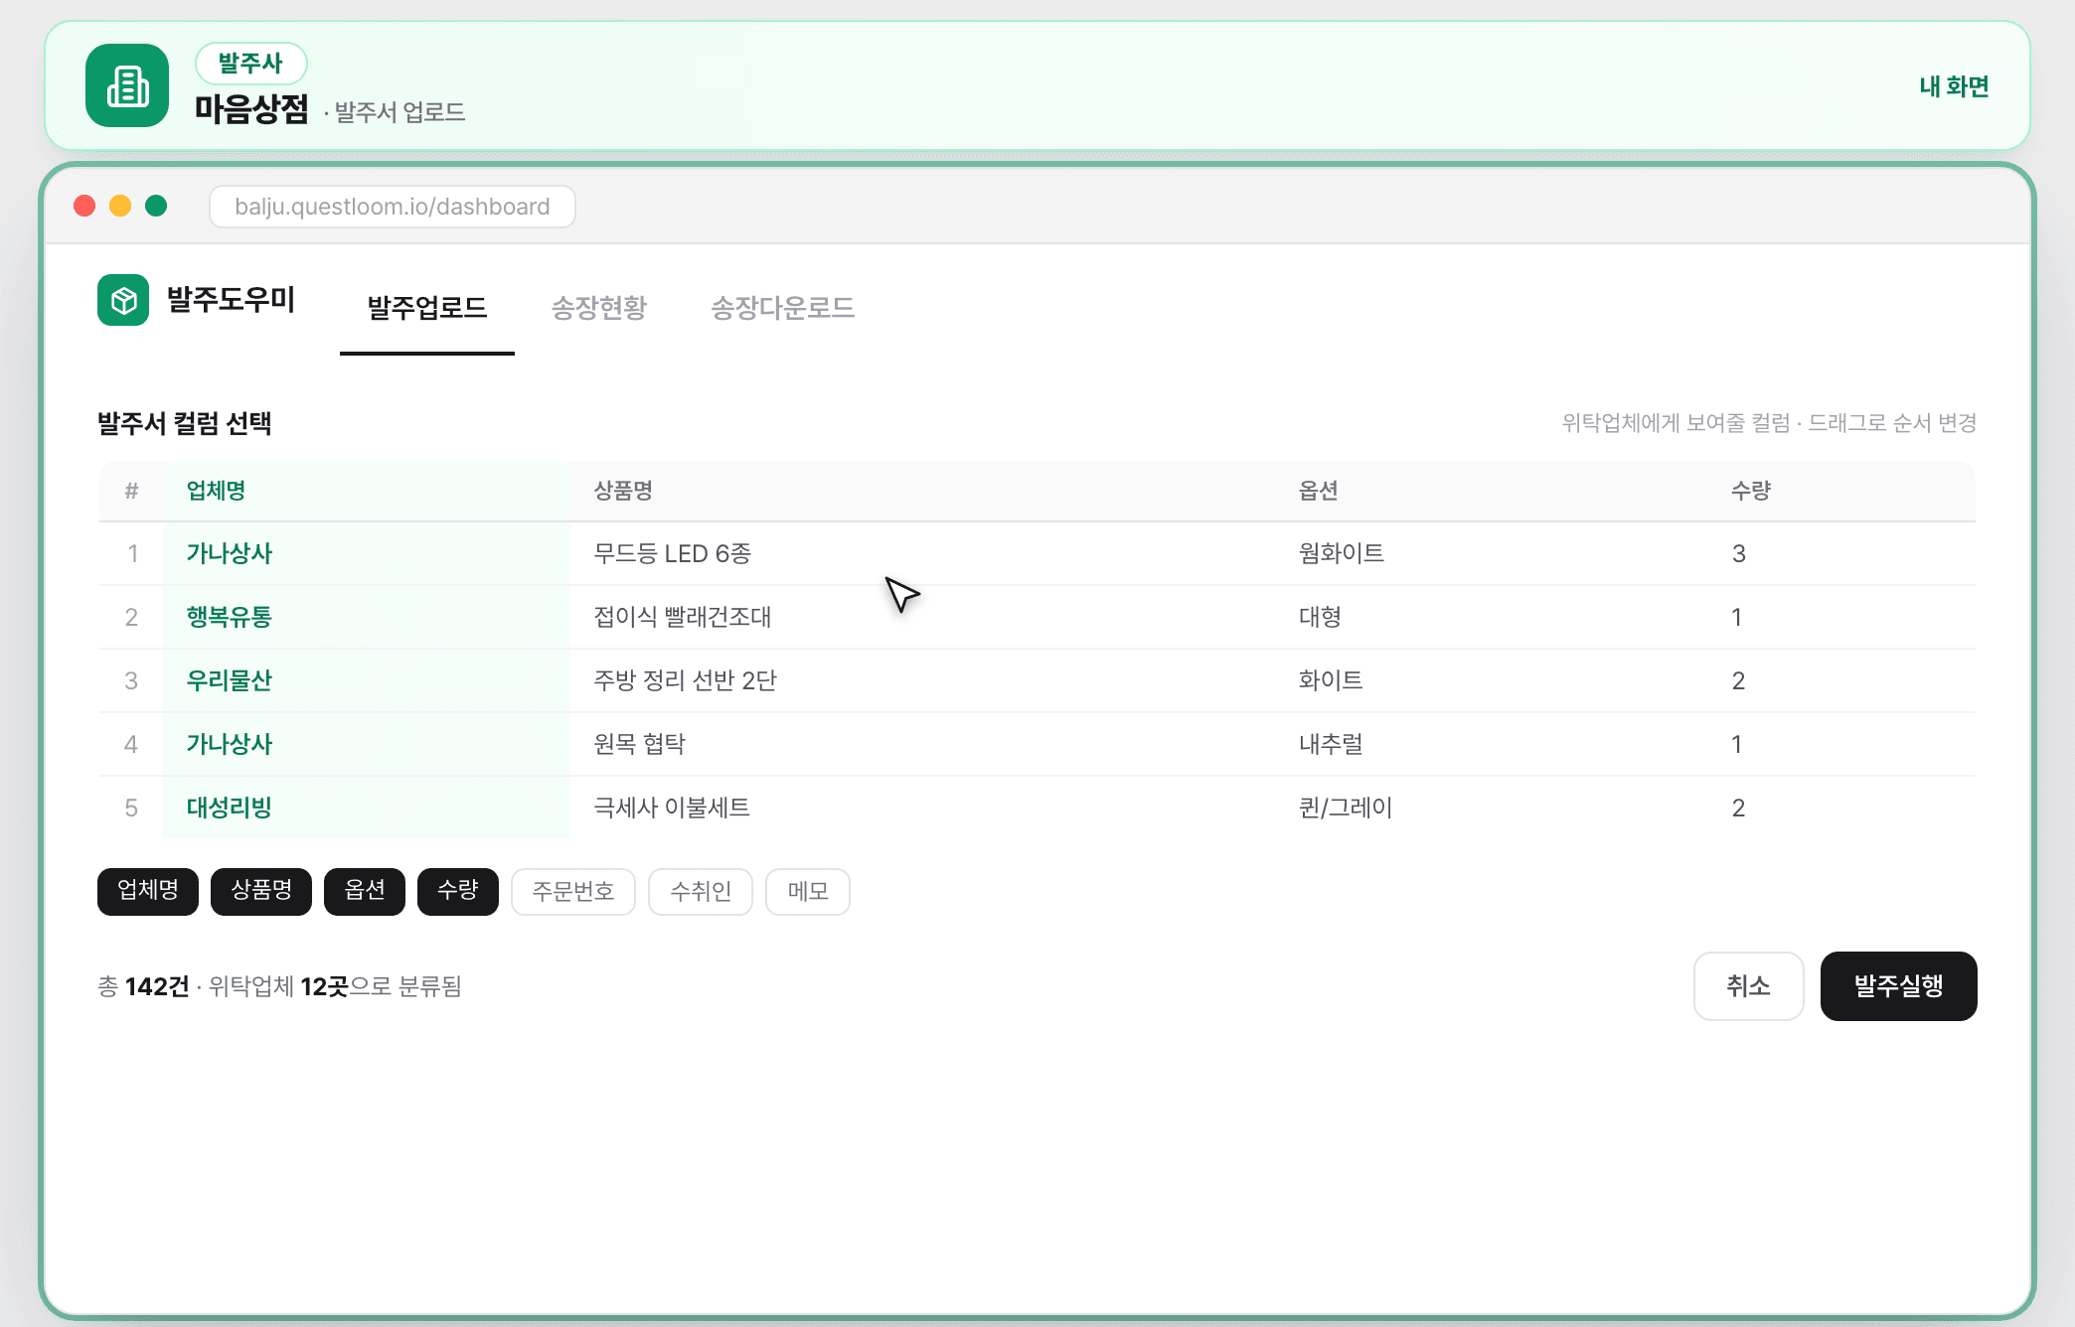The image size is (2075, 1327).
Task: Click the green building icon for 마음상점
Action: [127, 85]
